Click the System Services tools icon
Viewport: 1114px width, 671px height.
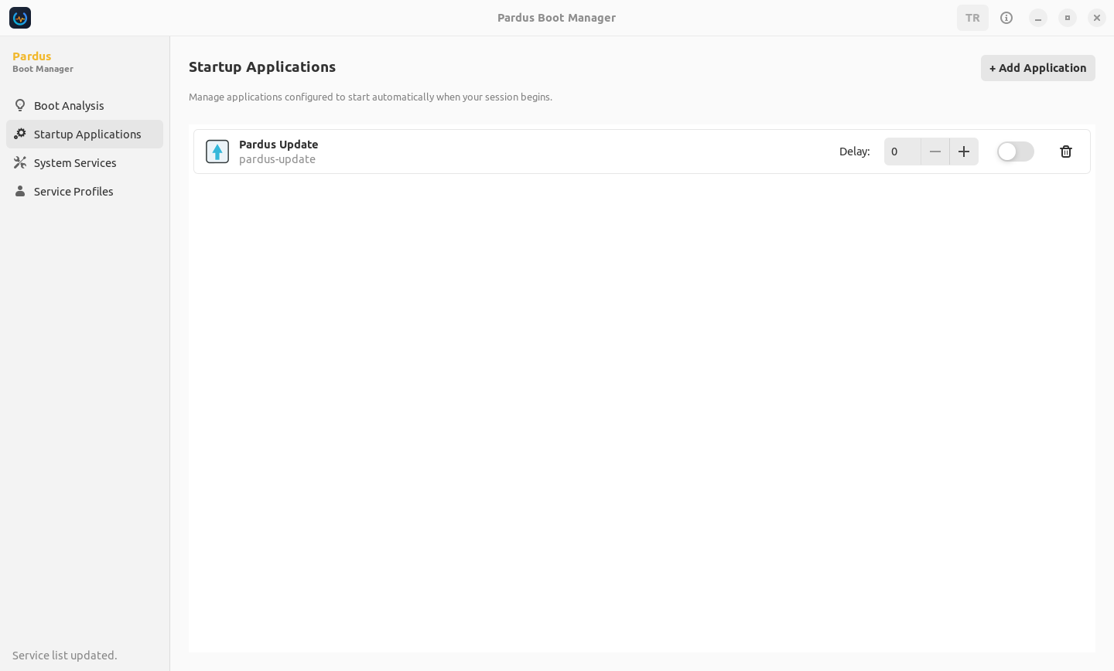20,162
